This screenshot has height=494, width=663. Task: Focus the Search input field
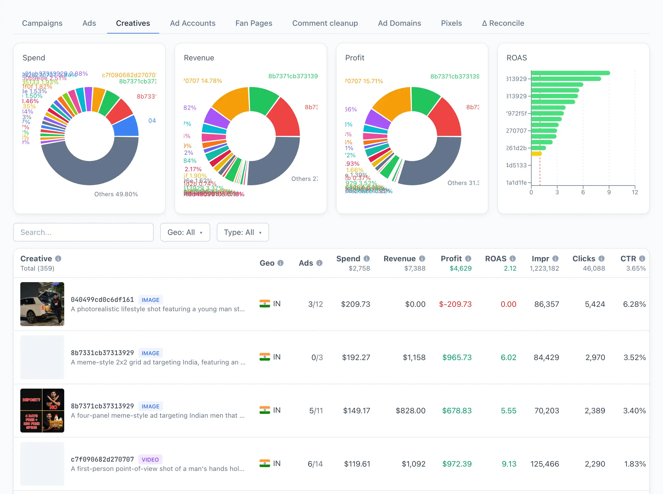pos(83,232)
